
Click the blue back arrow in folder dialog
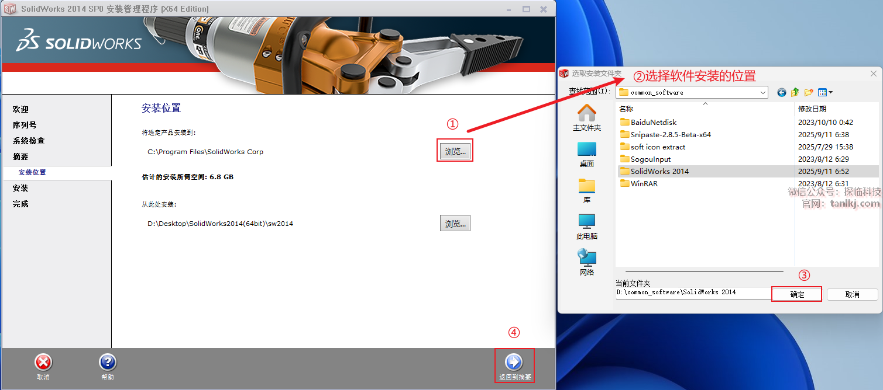tap(781, 92)
